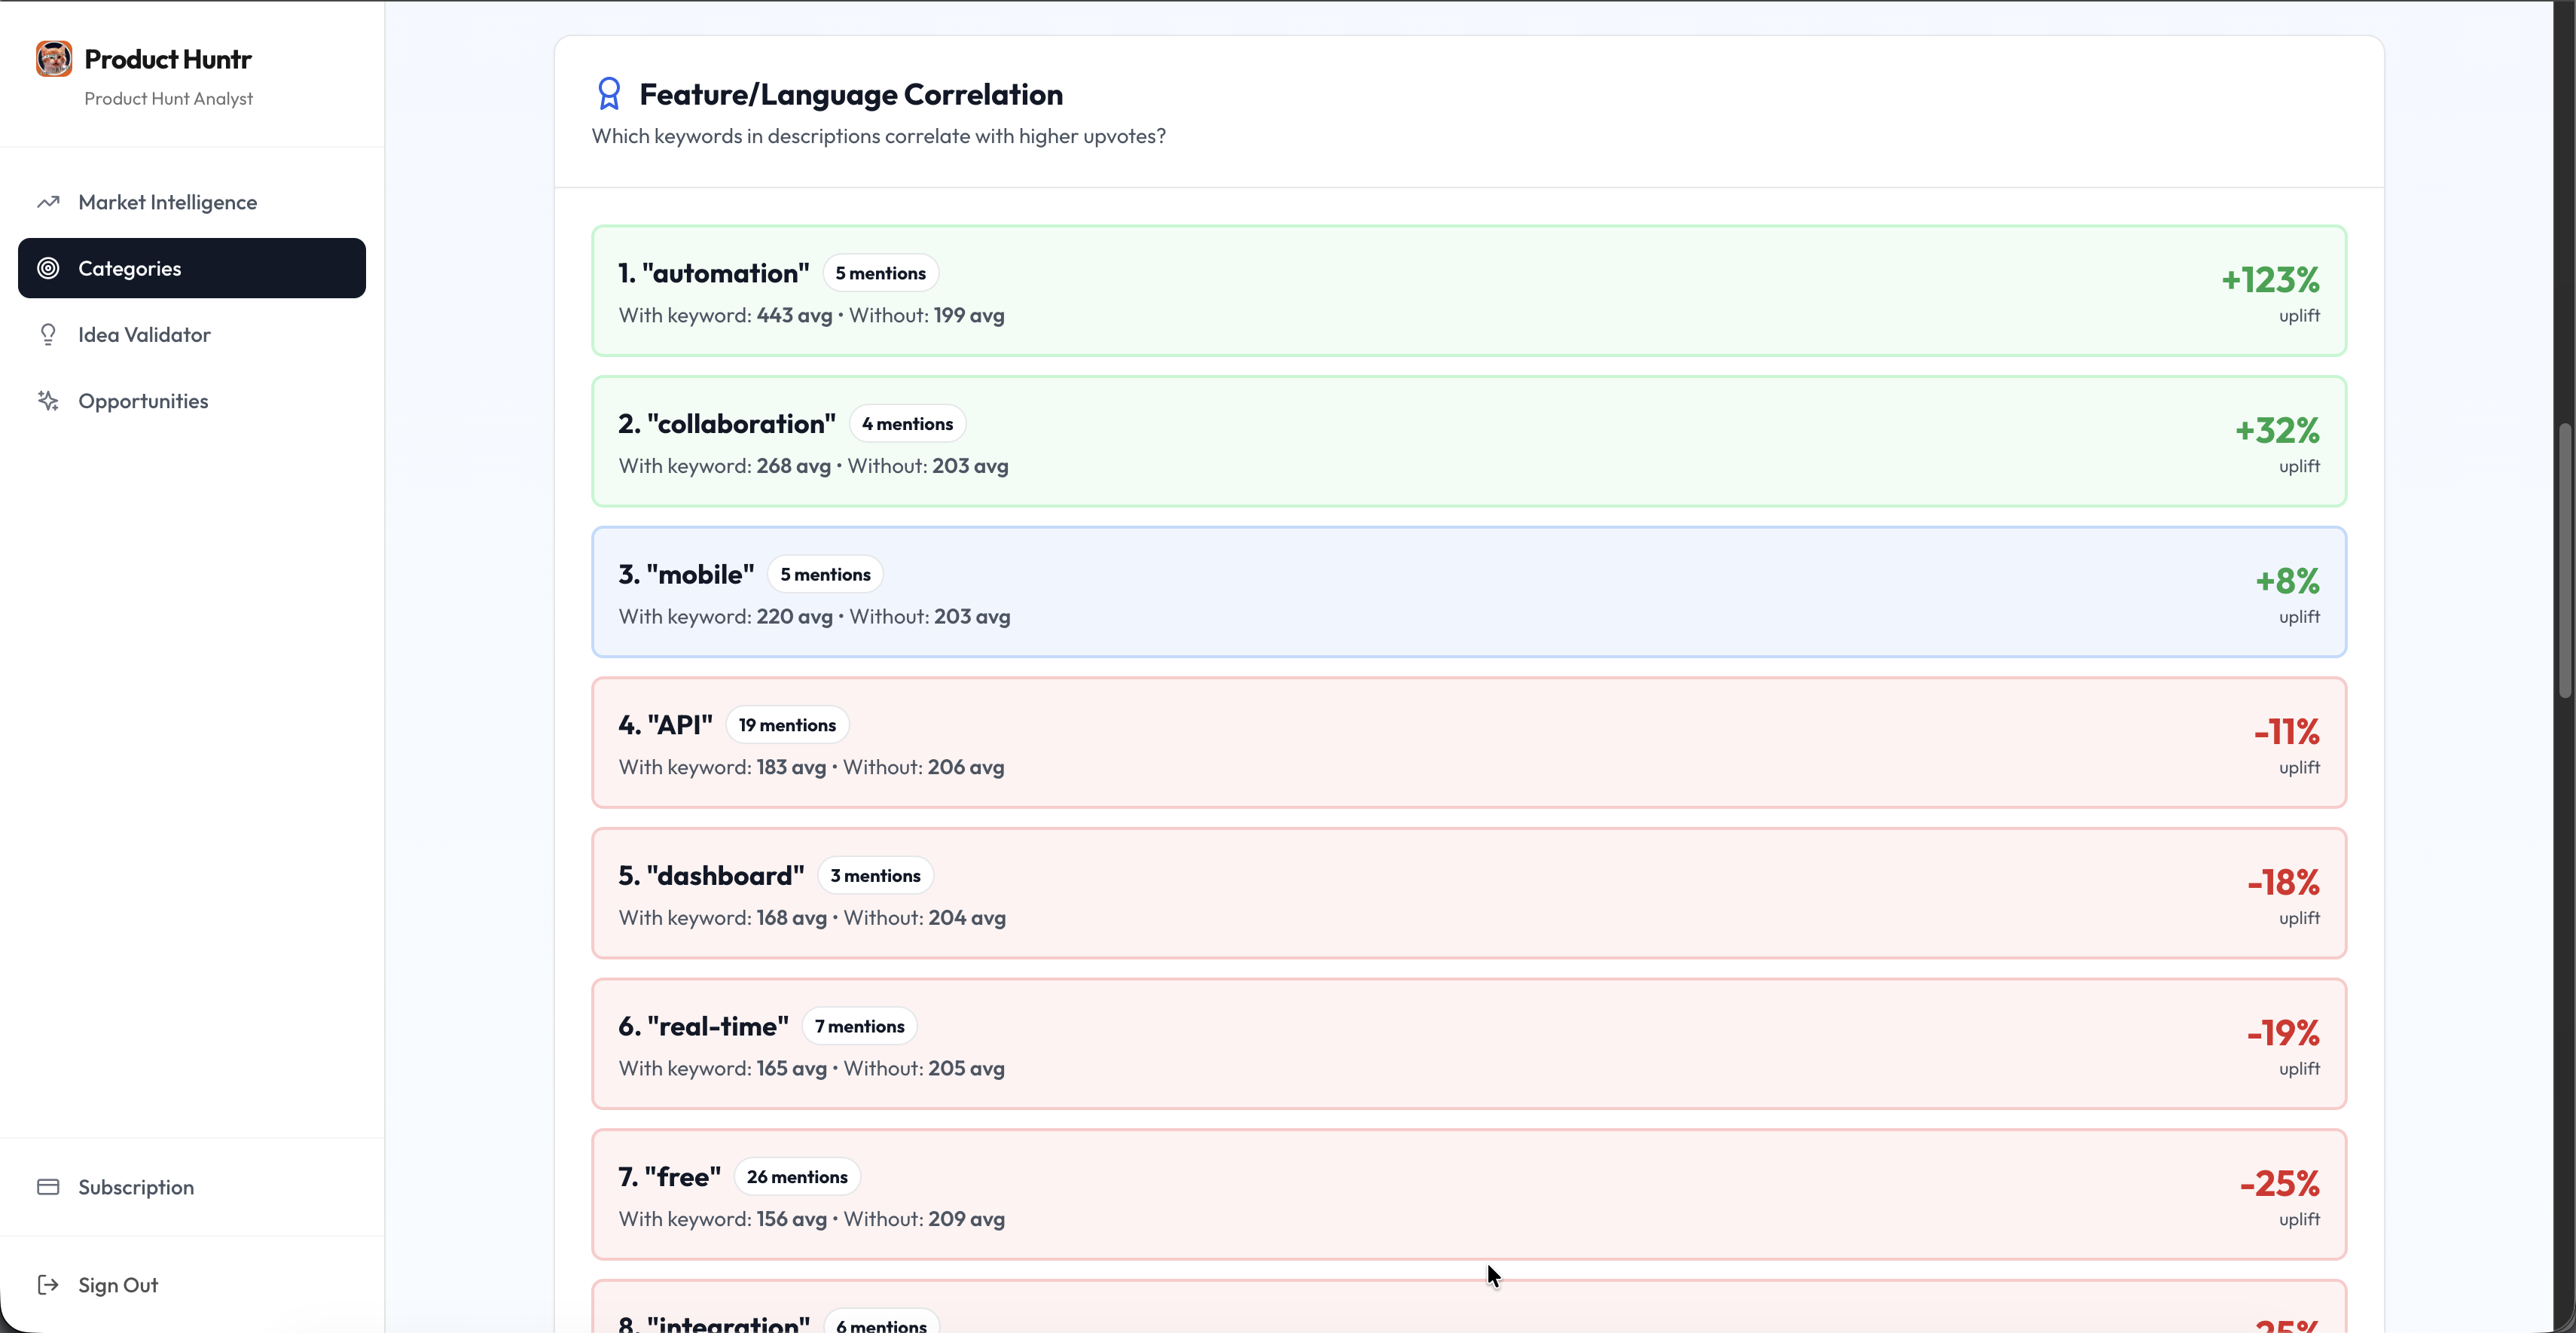Click the 26 mentions badge on free
The image size is (2576, 1333).
point(797,1176)
